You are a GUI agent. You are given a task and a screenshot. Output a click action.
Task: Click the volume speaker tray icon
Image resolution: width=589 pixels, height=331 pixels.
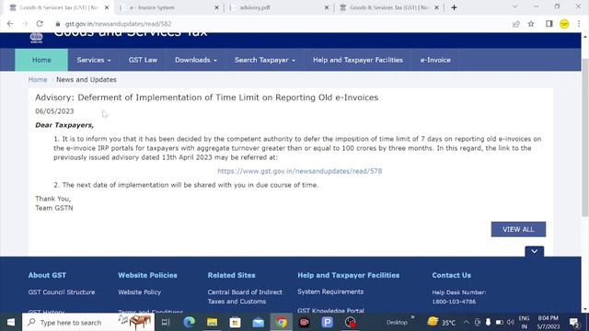(511, 323)
